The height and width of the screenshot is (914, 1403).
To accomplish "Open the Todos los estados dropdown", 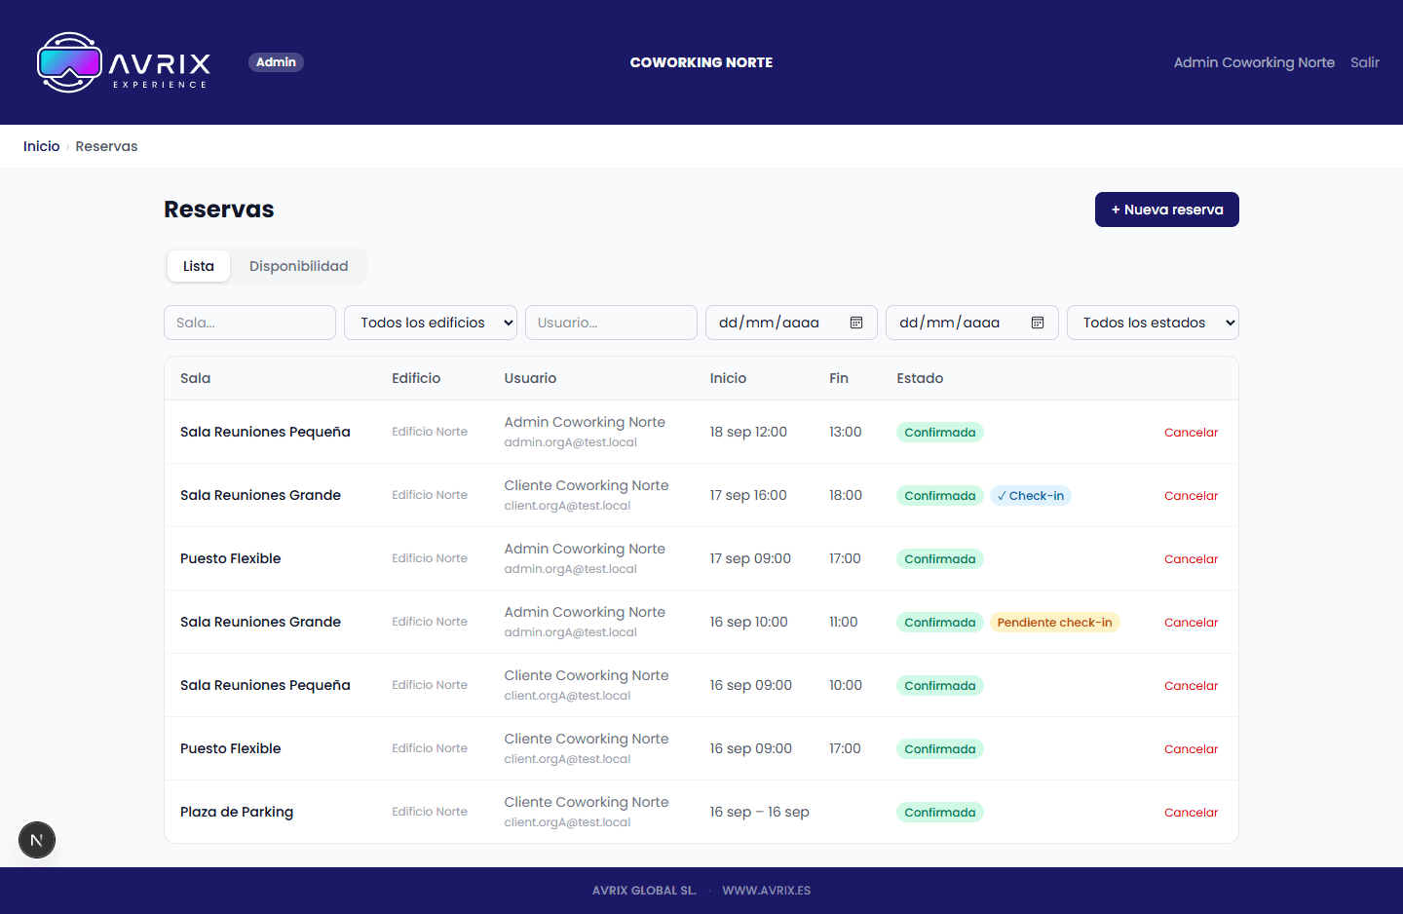I will 1153,323.
